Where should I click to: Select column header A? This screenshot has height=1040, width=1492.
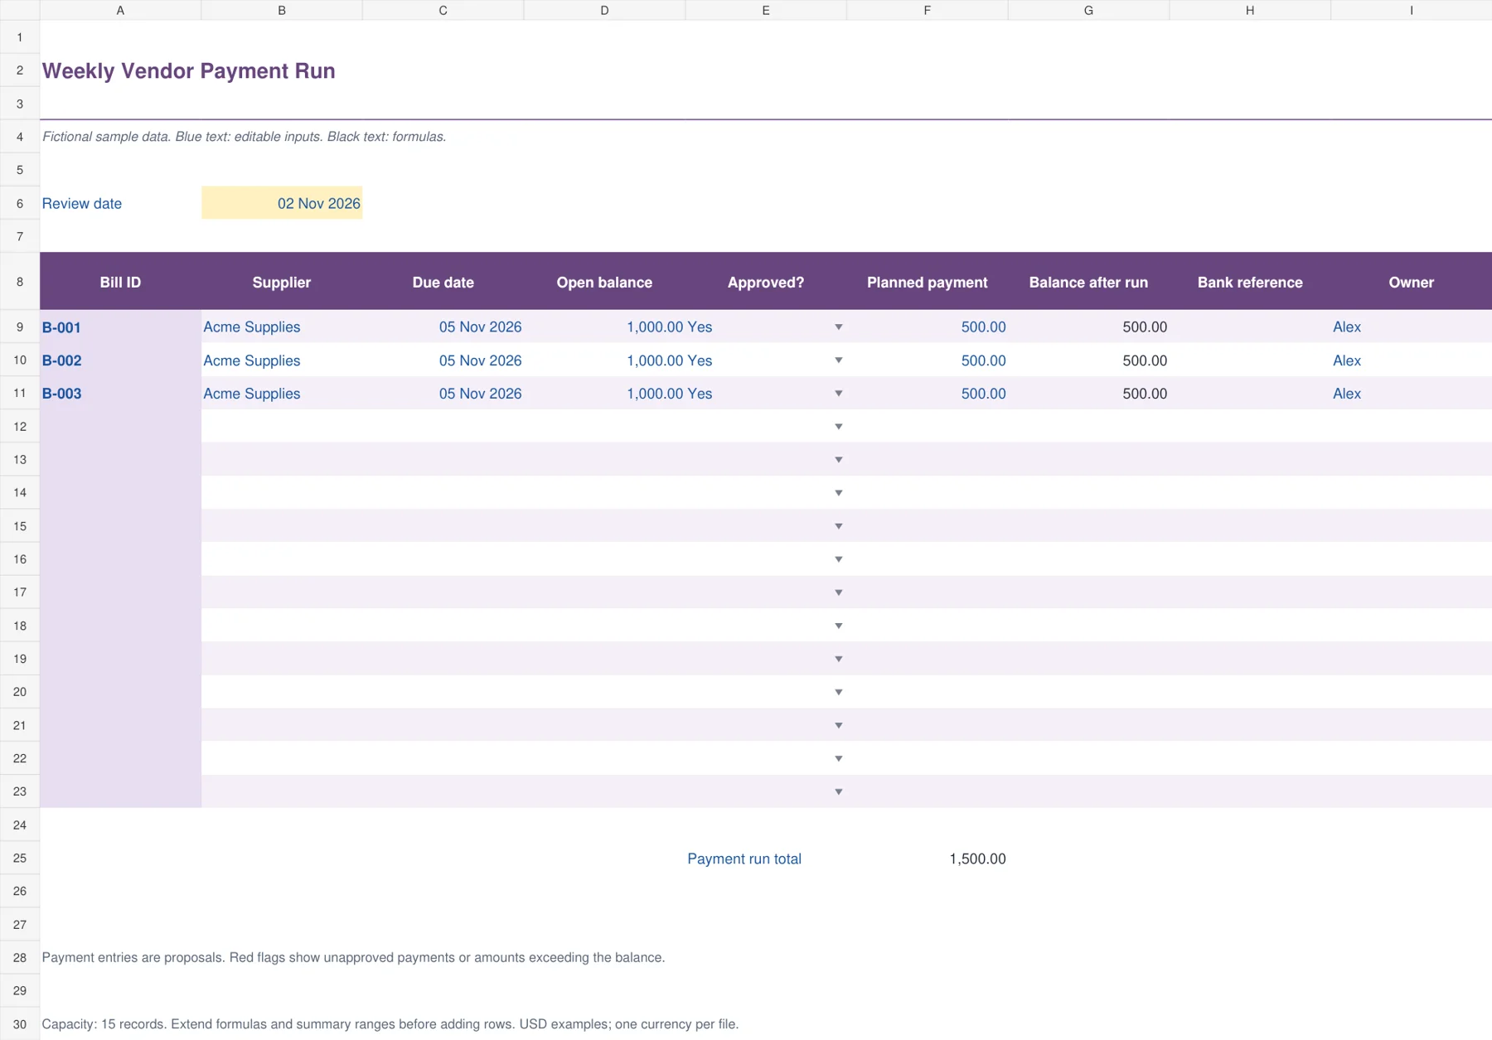pyautogui.click(x=120, y=10)
